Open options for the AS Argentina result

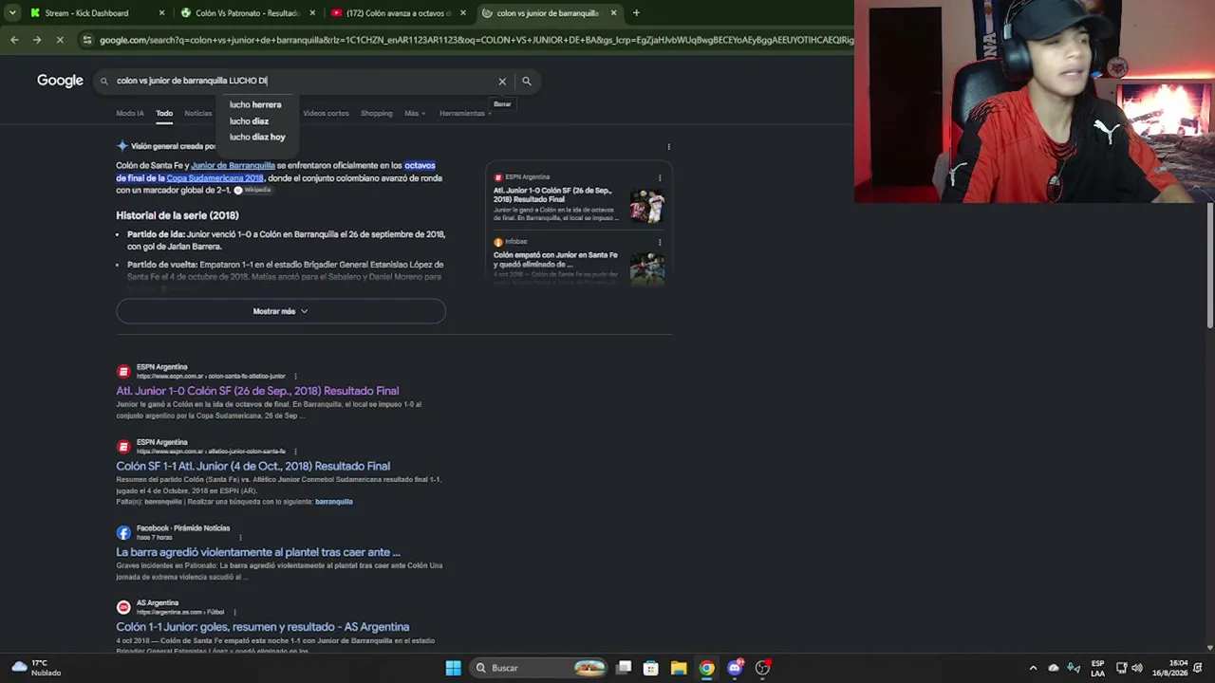(234, 613)
